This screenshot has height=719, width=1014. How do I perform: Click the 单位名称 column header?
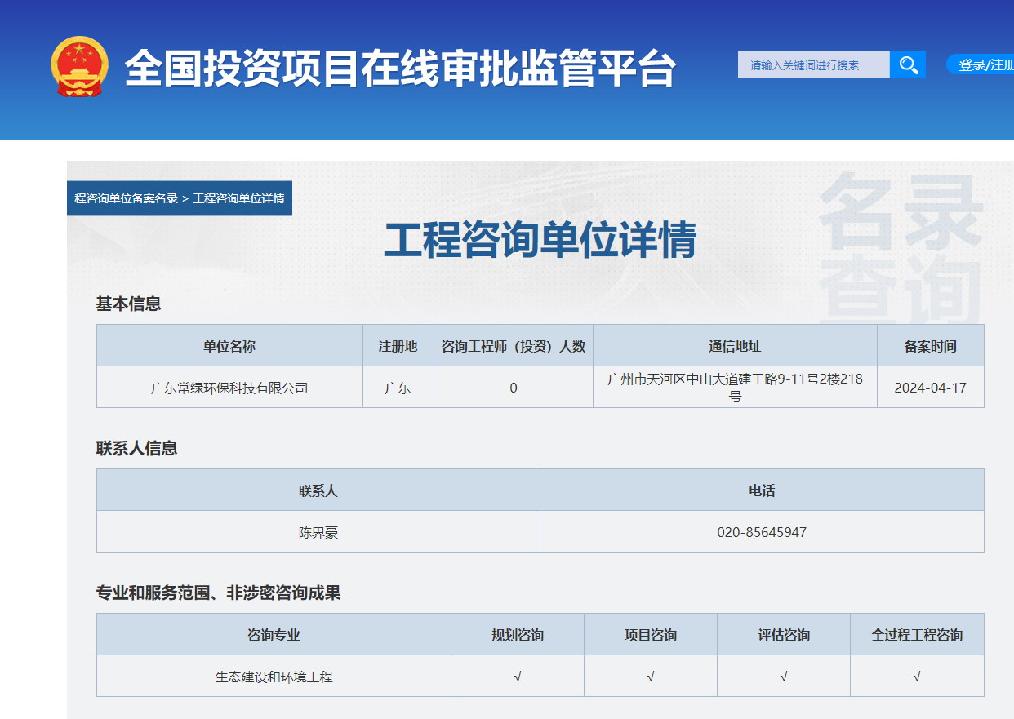[229, 345]
